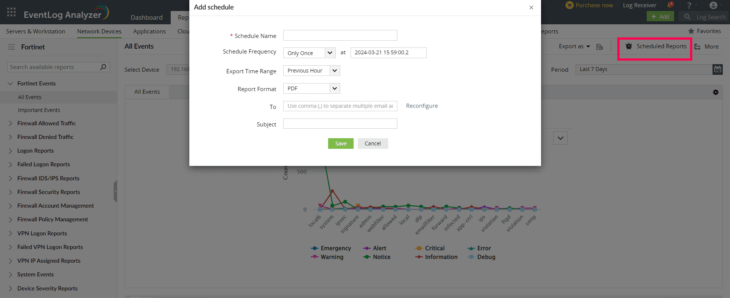Click the Last 7 Days period field
730x298 pixels.
[x=644, y=69]
